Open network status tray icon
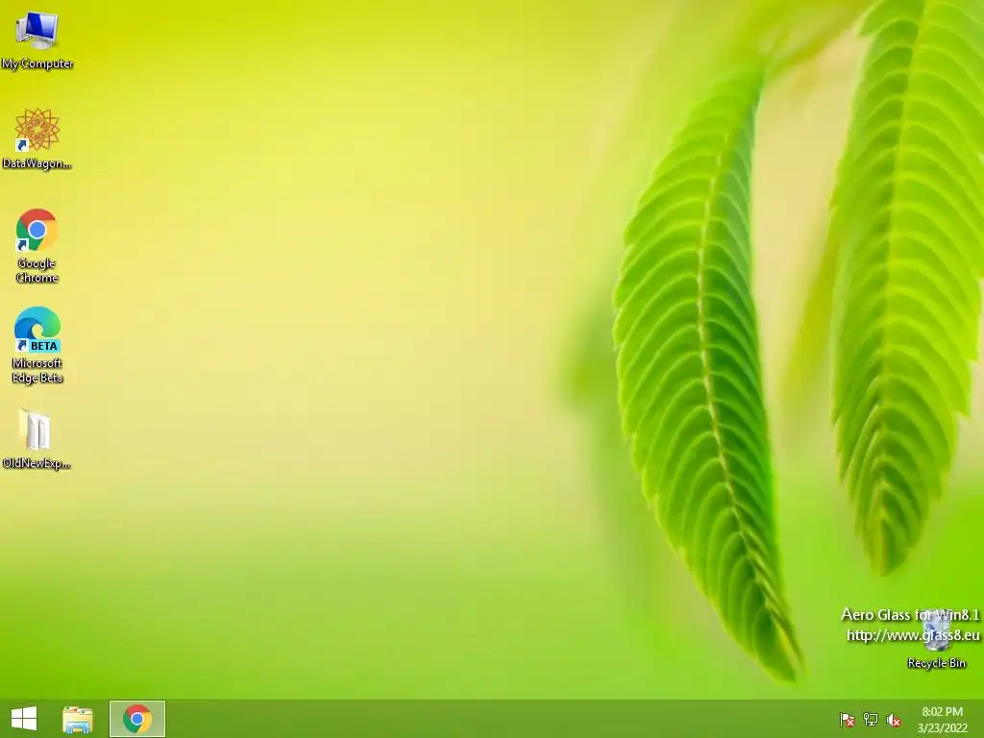The height and width of the screenshot is (738, 984). pos(871,720)
